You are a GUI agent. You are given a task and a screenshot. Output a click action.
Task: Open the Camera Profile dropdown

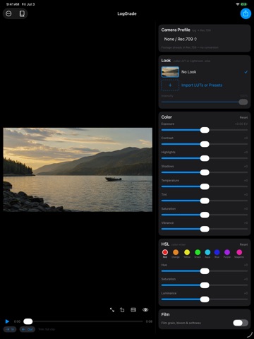[x=181, y=39]
